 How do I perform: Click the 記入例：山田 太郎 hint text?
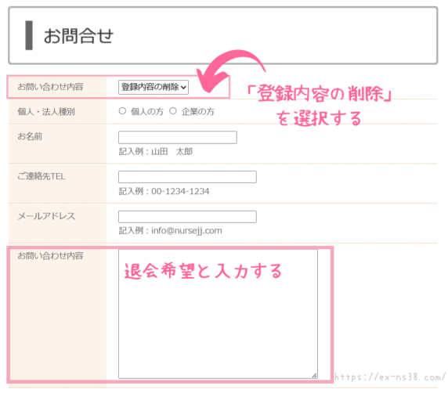[156, 151]
